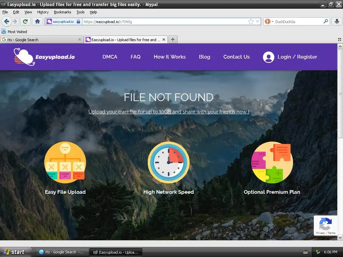Reload the page with the refresh icon
This screenshot has width=343, height=257.
25,21
